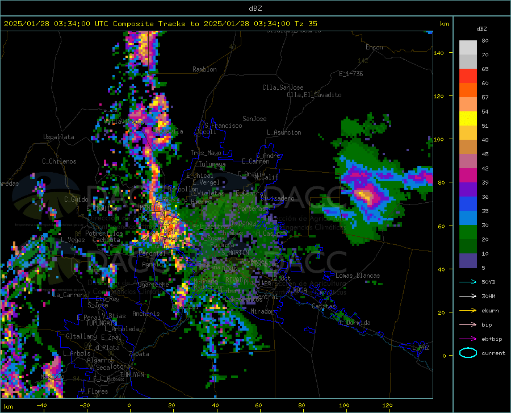Select the purple 36–39 dBZ swatch
Viewport: 511px width, 413px height.
(468, 190)
